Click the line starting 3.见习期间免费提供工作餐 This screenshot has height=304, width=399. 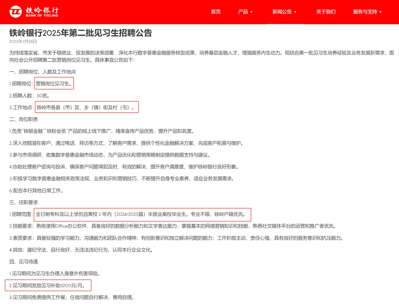point(72,298)
